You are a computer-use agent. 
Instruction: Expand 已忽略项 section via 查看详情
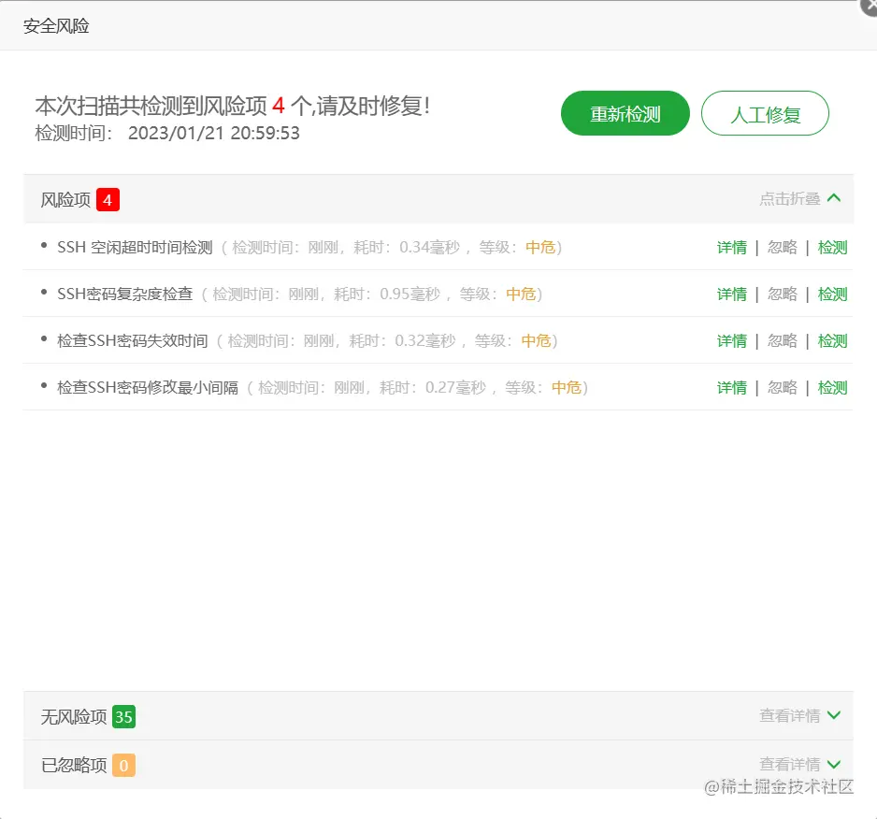799,764
